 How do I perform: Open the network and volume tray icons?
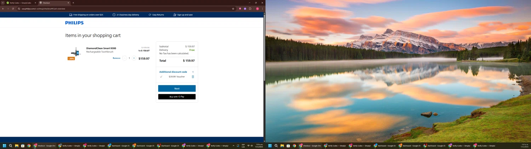[250, 145]
